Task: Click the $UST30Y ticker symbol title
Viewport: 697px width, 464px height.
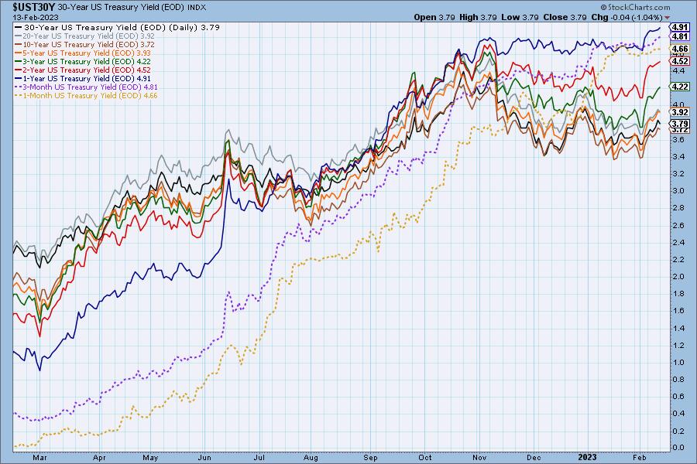Action: point(34,7)
